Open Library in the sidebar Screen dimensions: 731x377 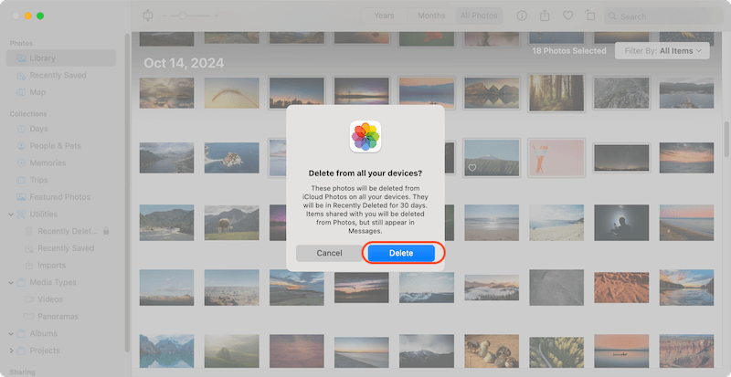point(61,58)
